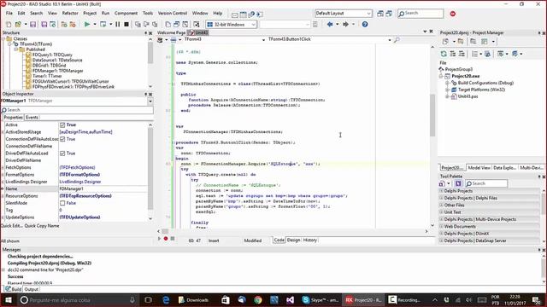Click the macro play arrow below editor
The image size is (547, 307).
click(160, 239)
